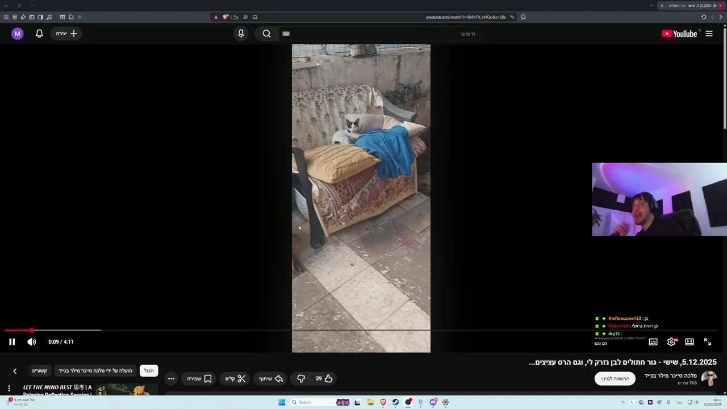The width and height of the screenshot is (727, 409).
Task: Bookmark this page with the bookmark icon
Action: point(523,17)
